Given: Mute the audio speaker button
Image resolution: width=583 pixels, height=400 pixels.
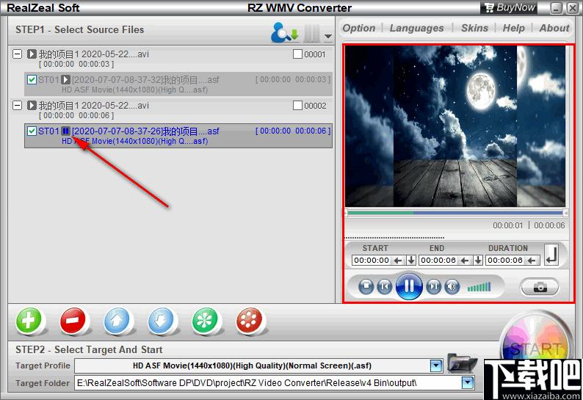Looking at the screenshot, I should tap(452, 286).
